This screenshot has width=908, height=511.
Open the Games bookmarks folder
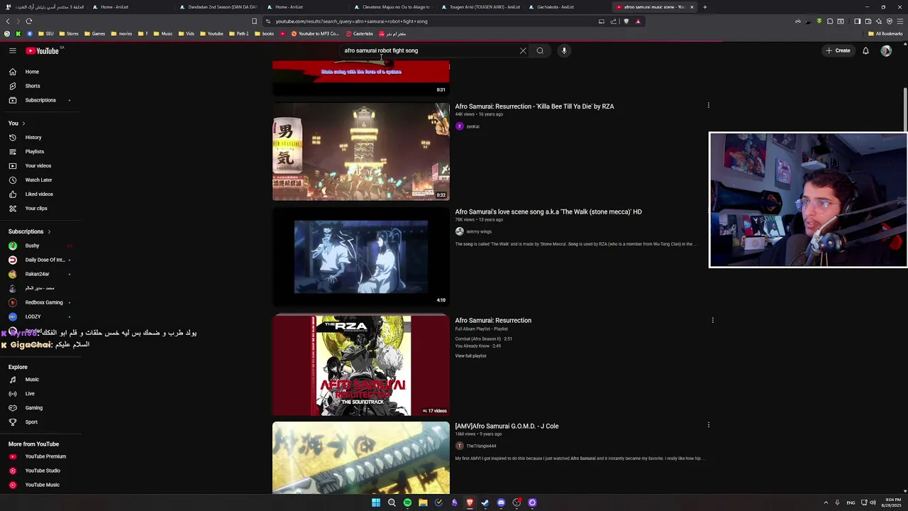94,33
